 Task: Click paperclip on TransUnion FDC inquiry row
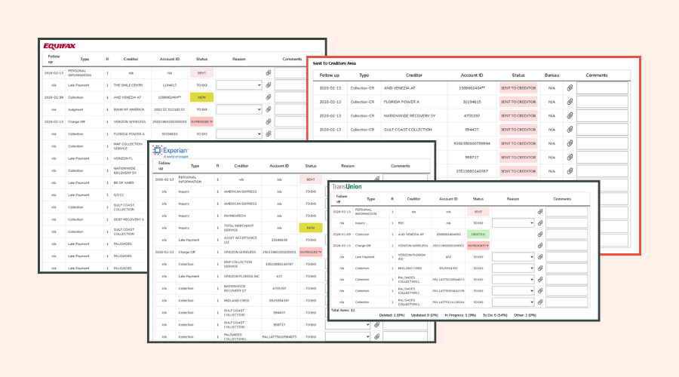[540, 223]
